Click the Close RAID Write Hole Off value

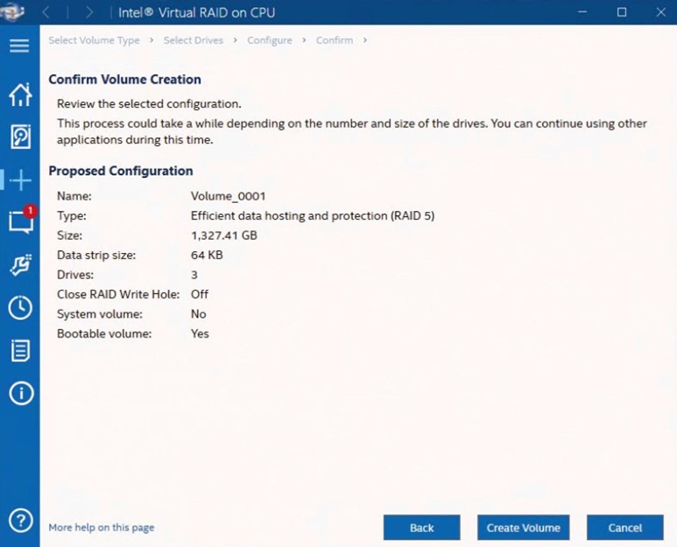(x=200, y=294)
